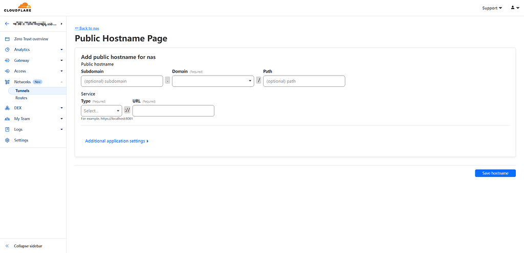Image resolution: width=524 pixels, height=253 pixels.
Task: Collapse the Networks sidebar section
Action: 61,82
